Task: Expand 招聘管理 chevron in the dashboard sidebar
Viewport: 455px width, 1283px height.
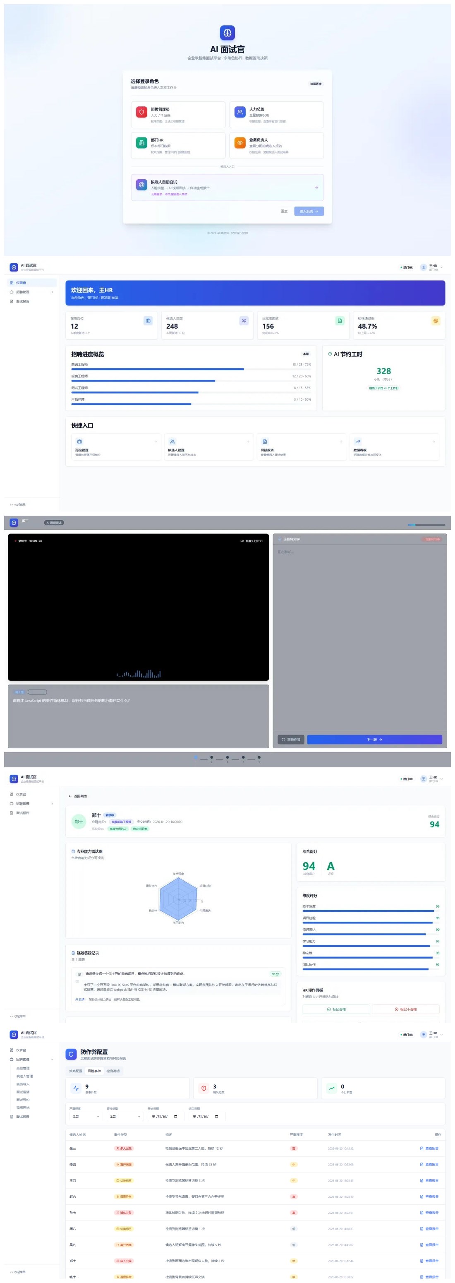Action: pyautogui.click(x=52, y=292)
